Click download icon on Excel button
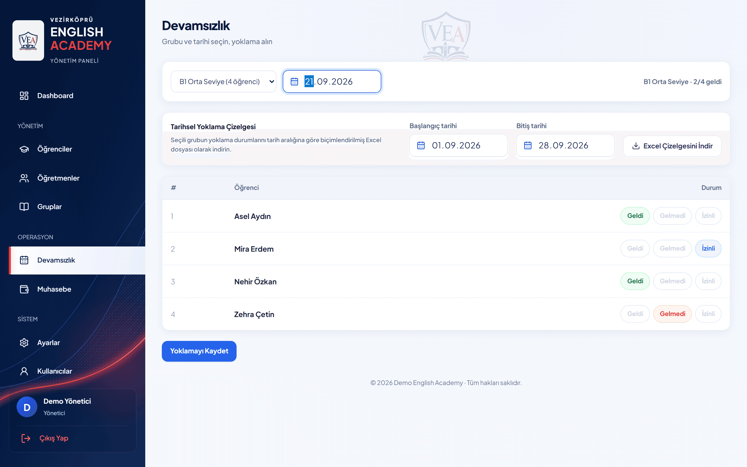This screenshot has height=467, width=747. coord(636,146)
